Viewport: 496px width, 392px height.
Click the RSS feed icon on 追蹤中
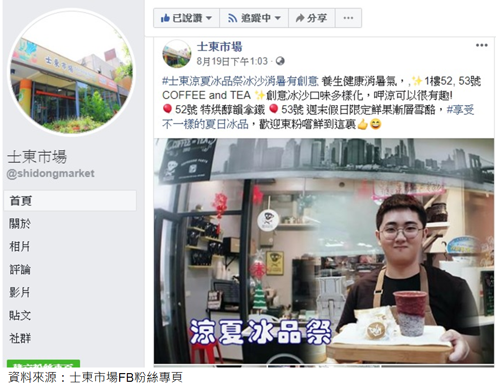click(233, 18)
